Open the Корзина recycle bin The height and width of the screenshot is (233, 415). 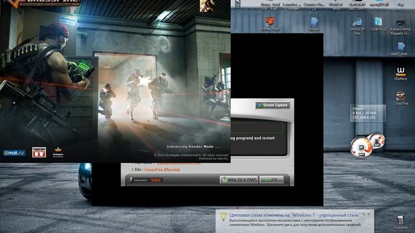[x=400, y=222]
